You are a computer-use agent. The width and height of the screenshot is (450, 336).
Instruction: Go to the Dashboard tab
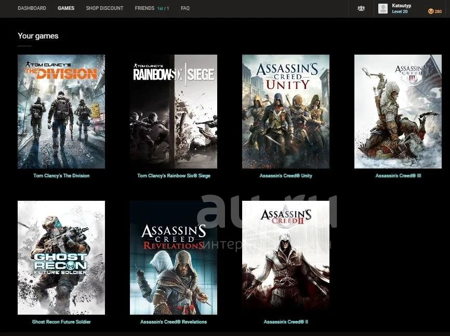pyautogui.click(x=32, y=8)
